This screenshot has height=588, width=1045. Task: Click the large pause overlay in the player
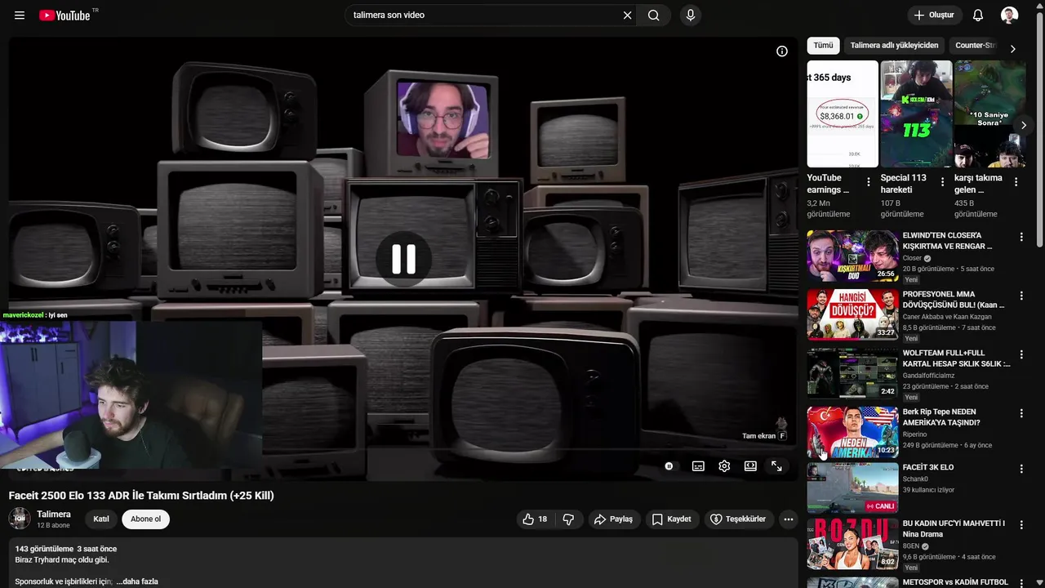point(403,259)
